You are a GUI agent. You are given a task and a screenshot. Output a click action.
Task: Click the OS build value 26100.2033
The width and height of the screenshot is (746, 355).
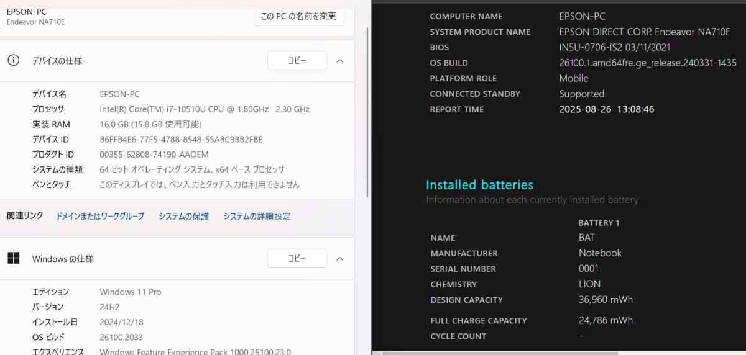[121, 337]
